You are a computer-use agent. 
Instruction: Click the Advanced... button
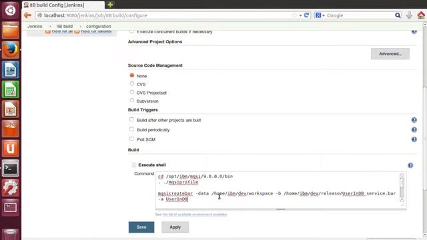[390, 54]
